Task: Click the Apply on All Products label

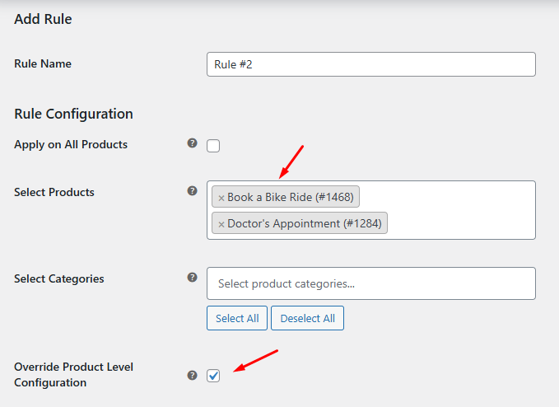Action: tap(71, 144)
